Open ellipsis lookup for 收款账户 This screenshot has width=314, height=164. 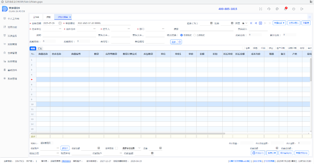(x=58, y=148)
